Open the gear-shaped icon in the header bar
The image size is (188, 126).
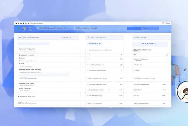pos(24,28)
